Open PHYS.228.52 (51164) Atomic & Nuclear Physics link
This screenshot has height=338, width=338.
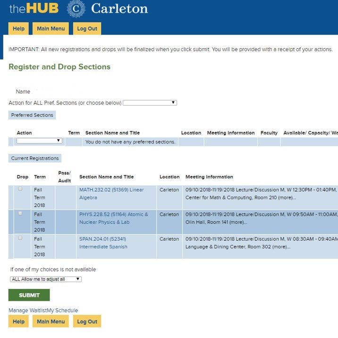point(114,218)
